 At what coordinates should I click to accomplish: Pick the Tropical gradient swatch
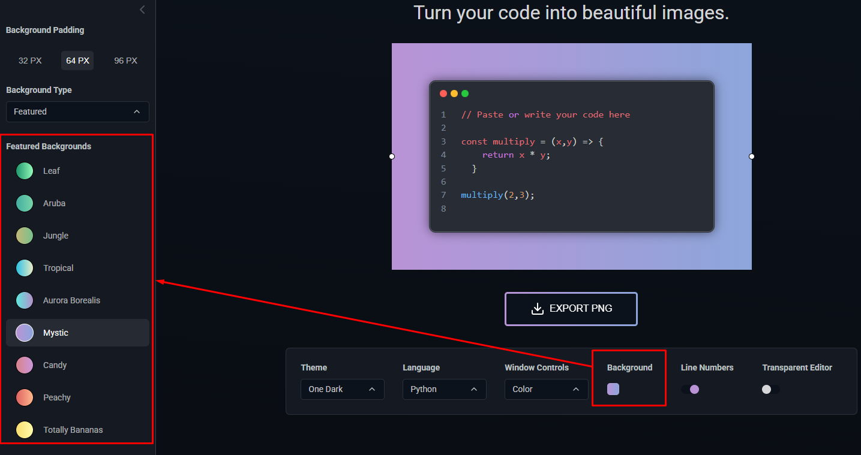click(x=25, y=268)
